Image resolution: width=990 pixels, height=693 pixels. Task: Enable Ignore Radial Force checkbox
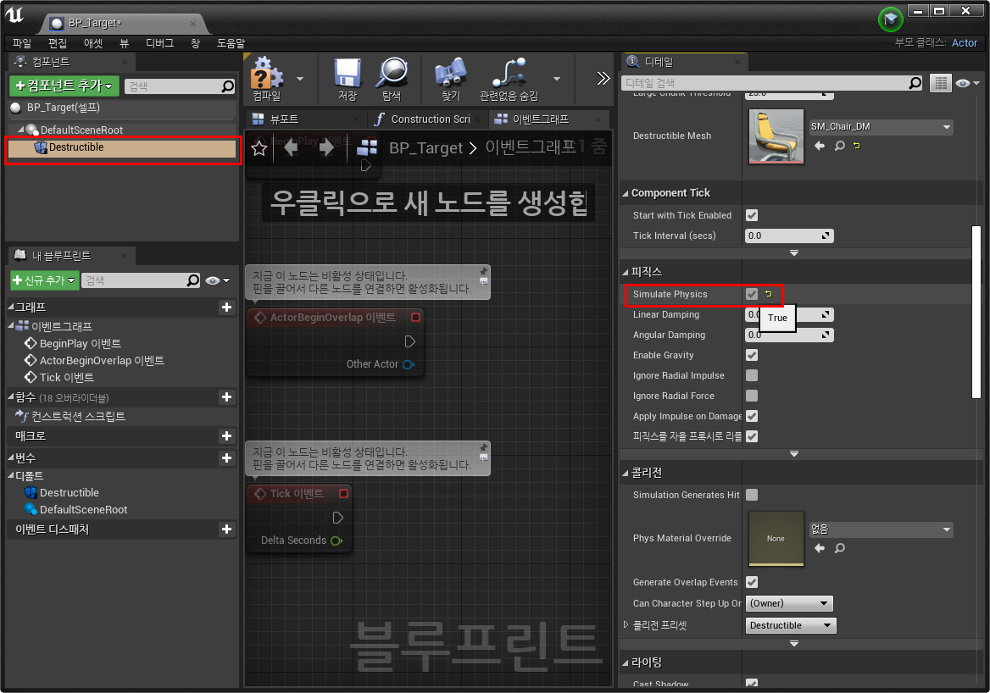point(751,396)
